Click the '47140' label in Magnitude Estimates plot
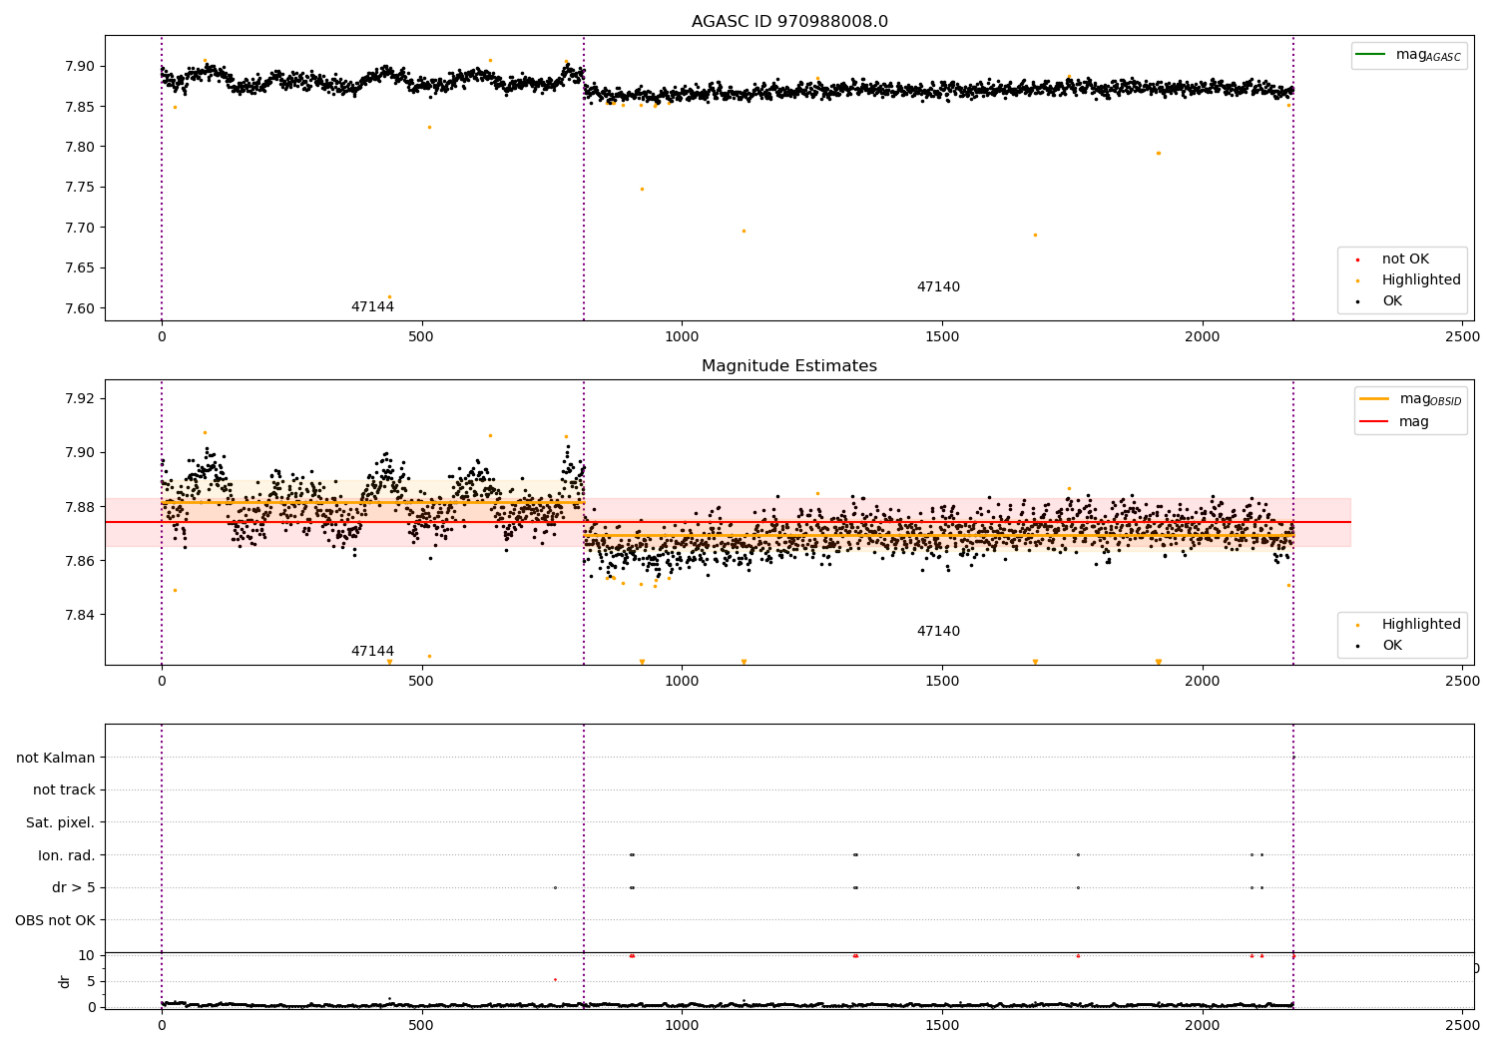Viewport: 1497px width, 1048px height. coord(938,632)
